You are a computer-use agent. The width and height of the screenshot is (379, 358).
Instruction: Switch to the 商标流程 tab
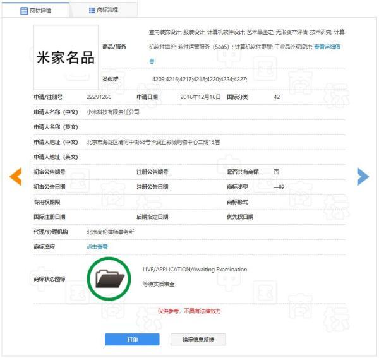(x=104, y=10)
